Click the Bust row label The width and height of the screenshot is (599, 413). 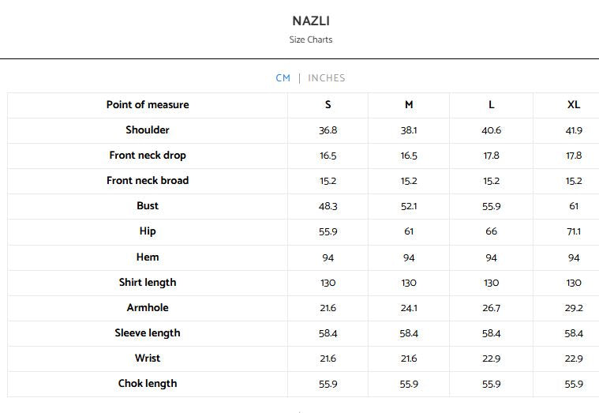point(148,205)
